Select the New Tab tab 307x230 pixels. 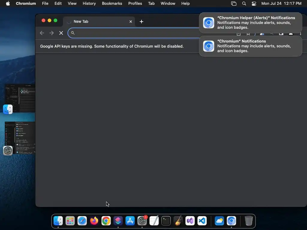click(x=99, y=22)
